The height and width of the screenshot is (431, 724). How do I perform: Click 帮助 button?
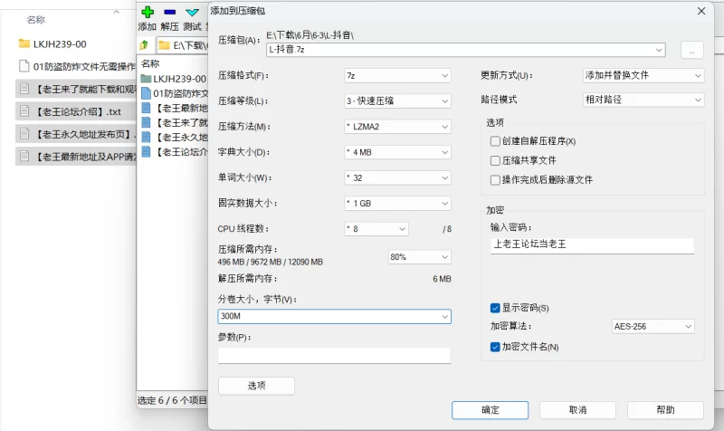(x=665, y=410)
